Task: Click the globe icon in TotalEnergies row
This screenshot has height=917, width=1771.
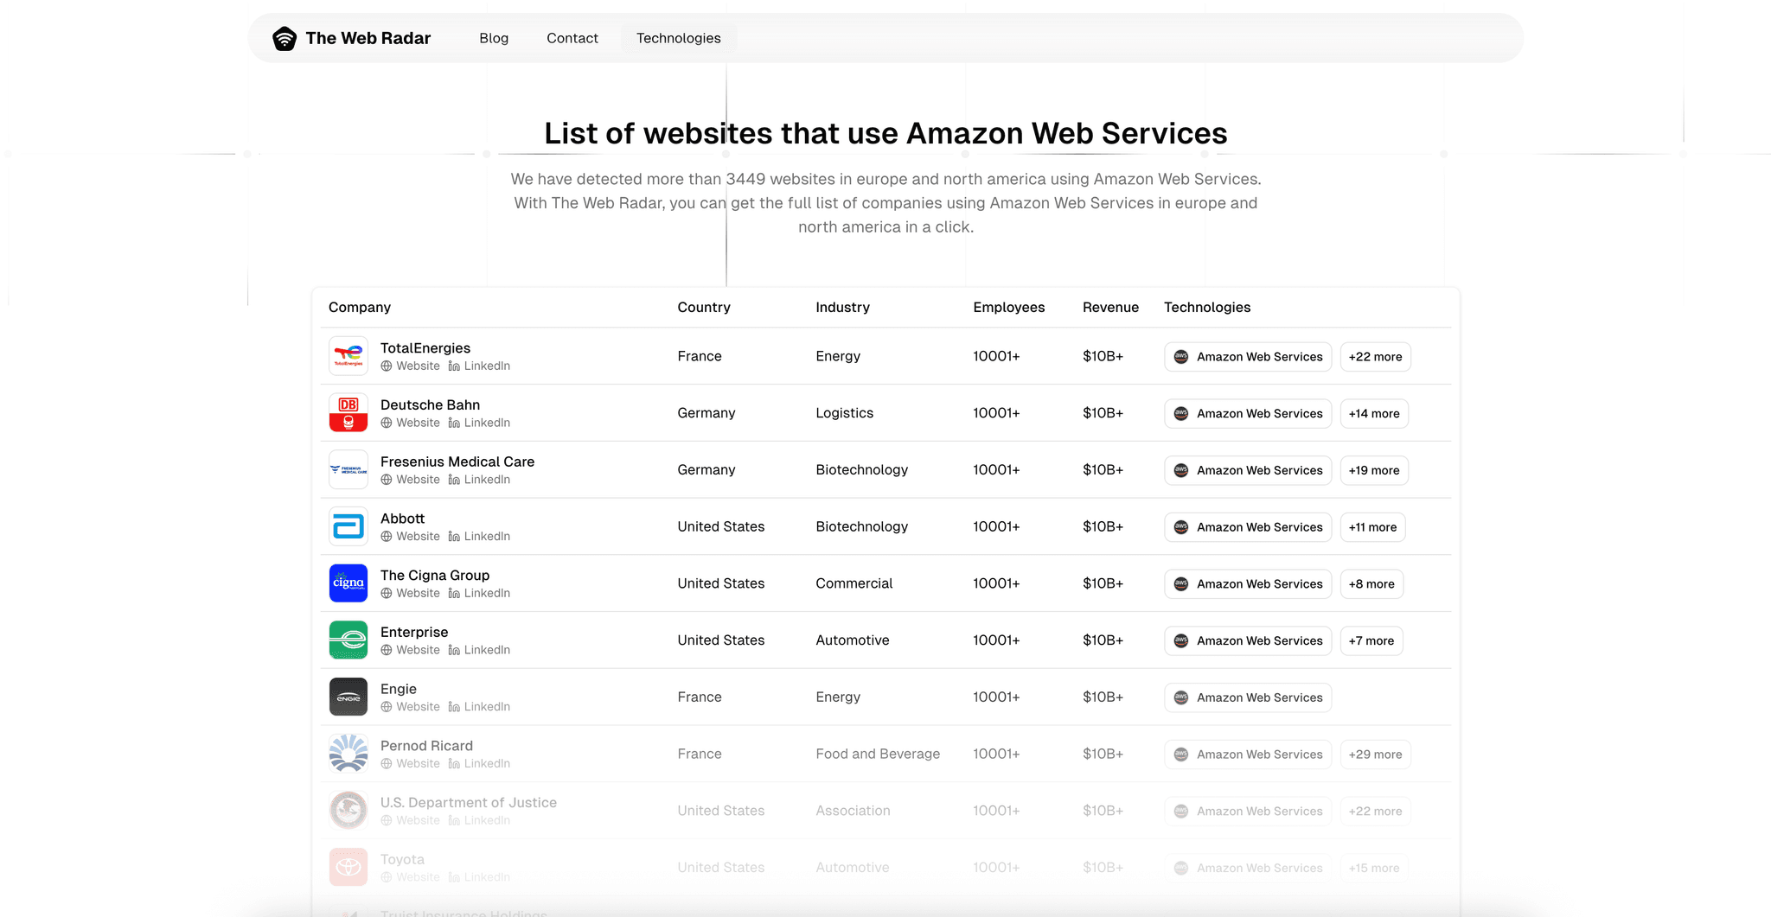Action: [x=387, y=366]
